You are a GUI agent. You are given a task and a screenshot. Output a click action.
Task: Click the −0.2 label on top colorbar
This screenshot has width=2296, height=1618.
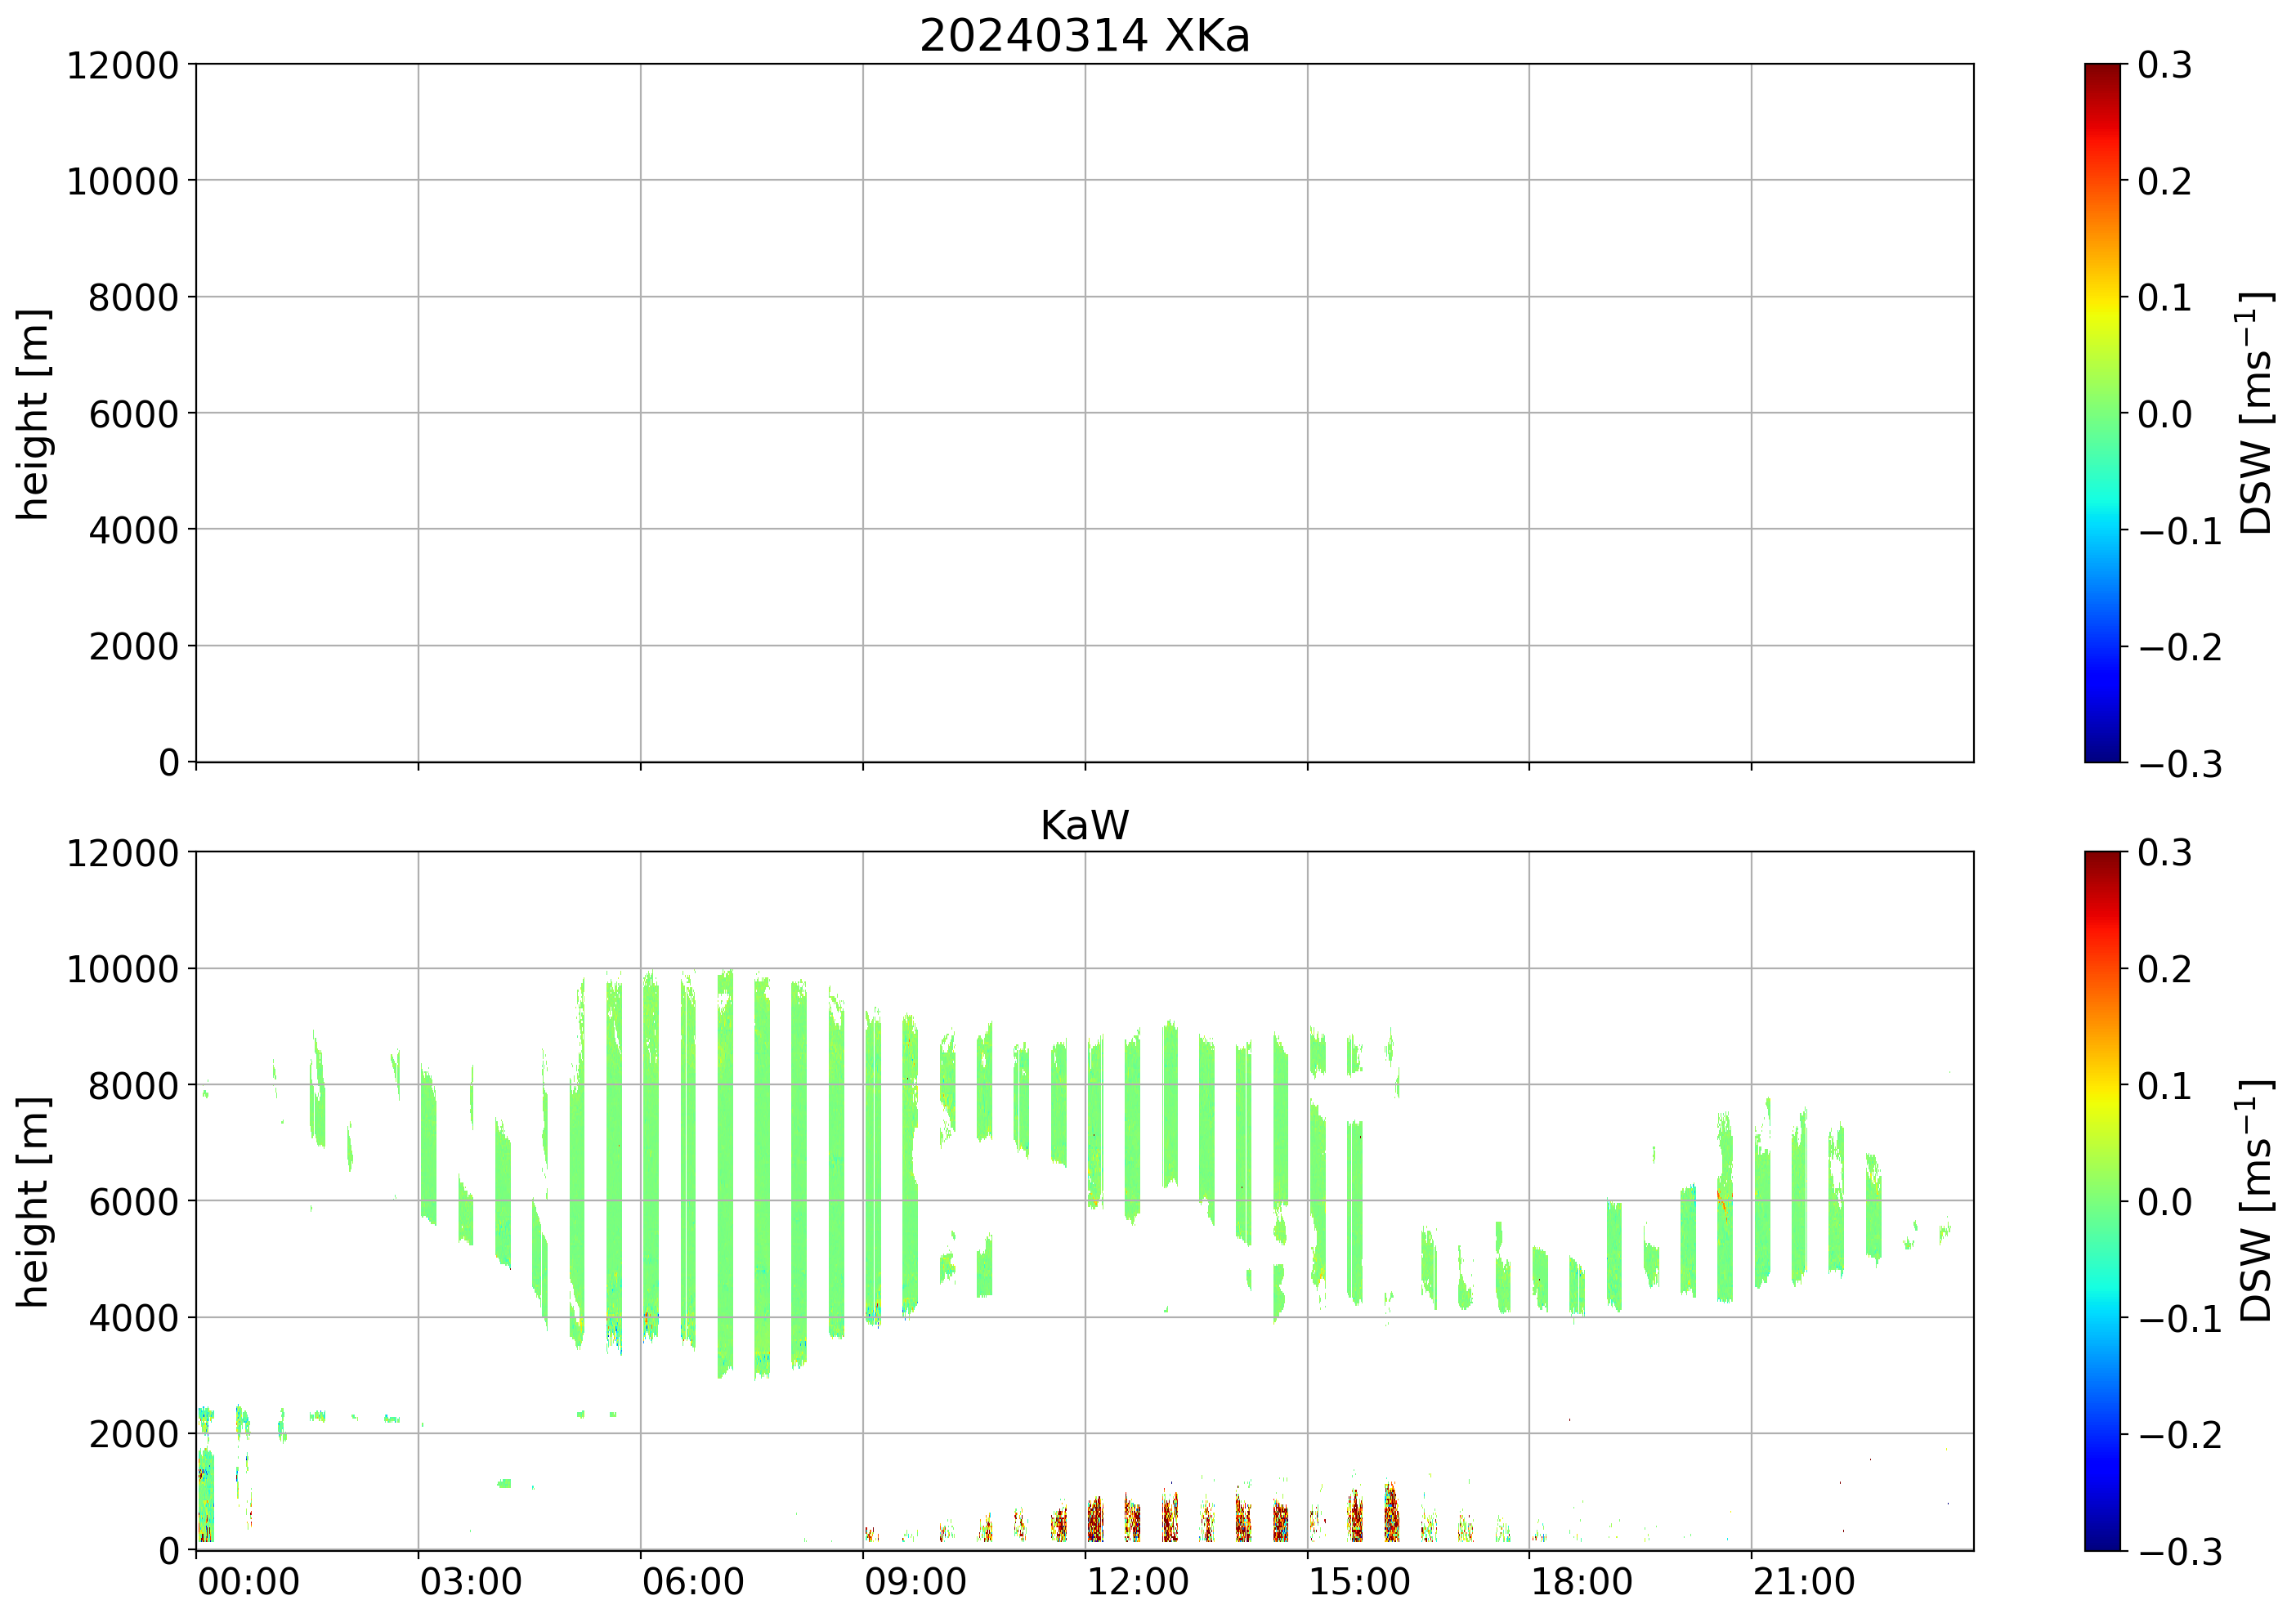2180,647
